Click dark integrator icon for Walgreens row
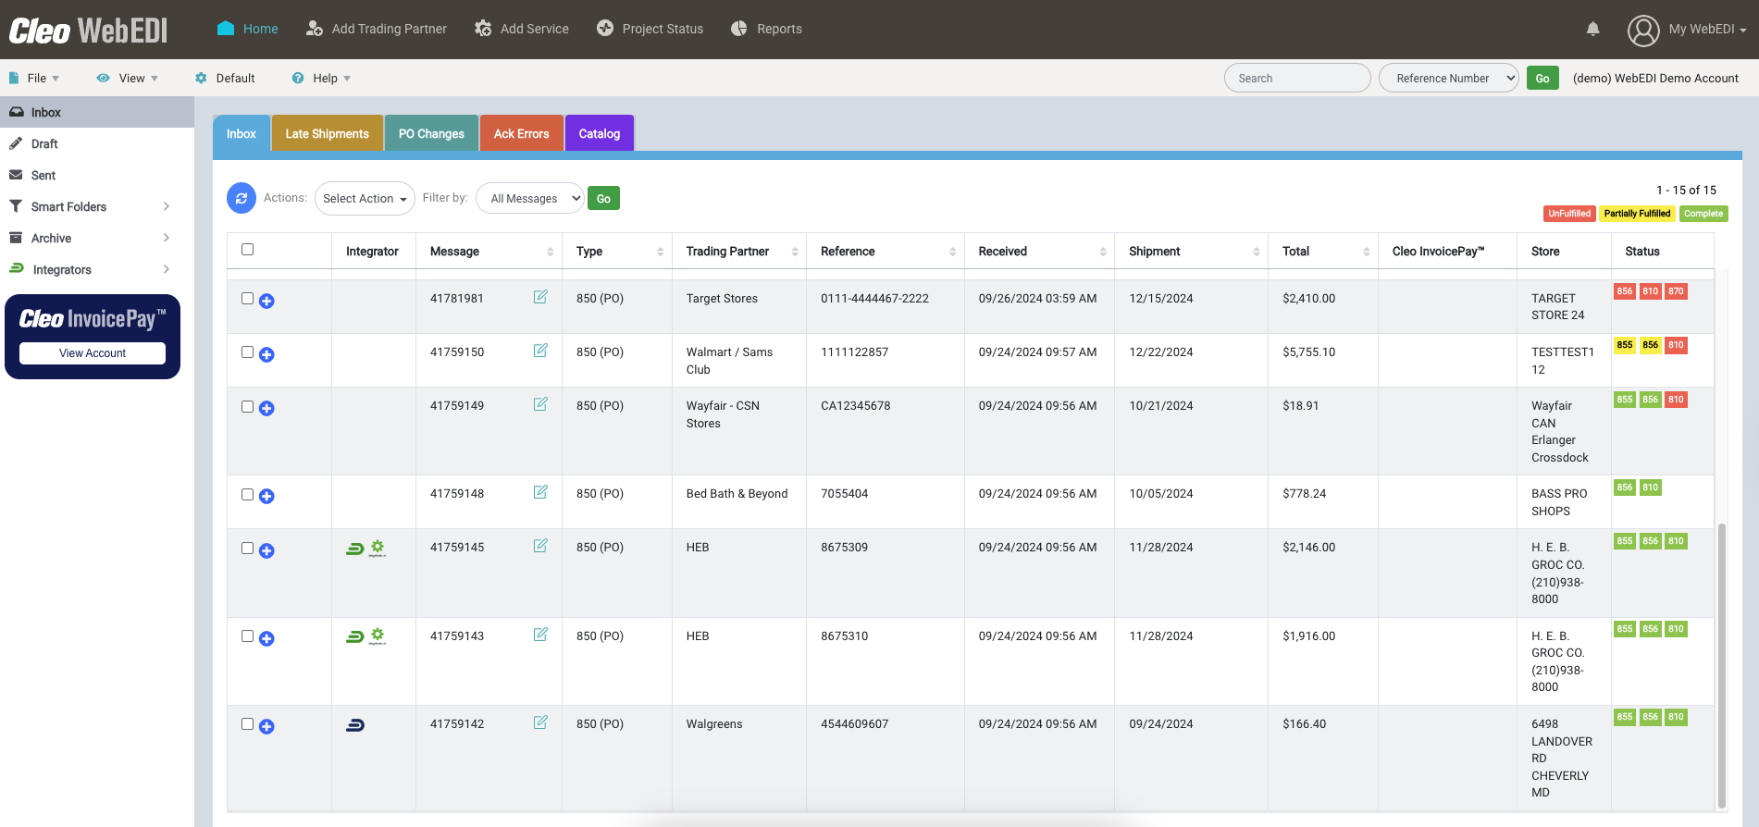The width and height of the screenshot is (1759, 827). tap(355, 725)
